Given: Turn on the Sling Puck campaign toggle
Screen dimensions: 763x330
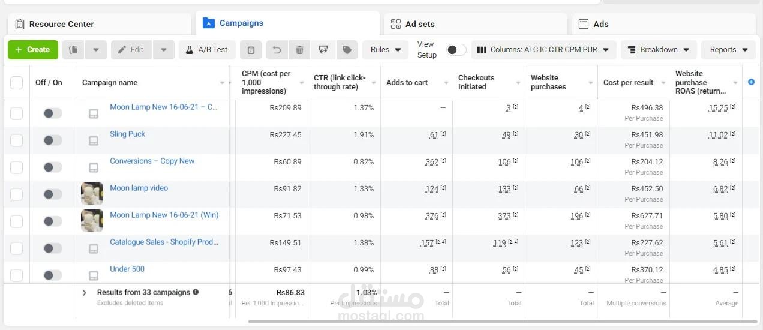Looking at the screenshot, I should click(53, 140).
